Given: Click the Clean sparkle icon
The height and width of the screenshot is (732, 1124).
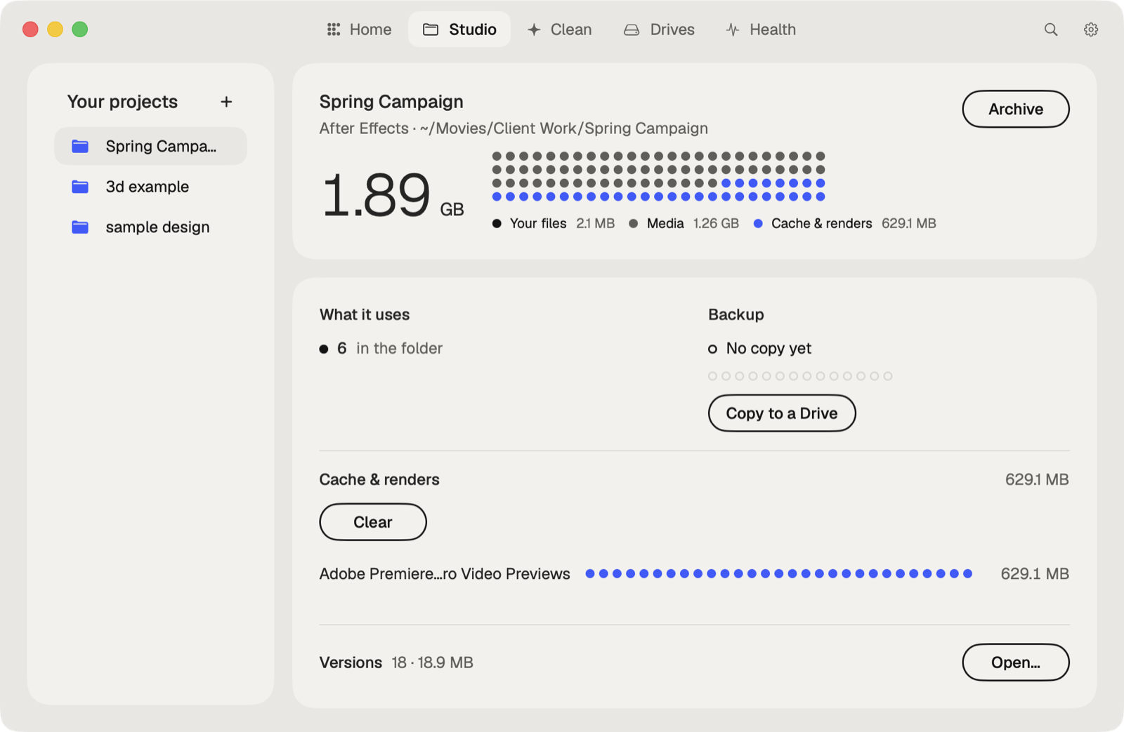Looking at the screenshot, I should pyautogui.click(x=534, y=29).
